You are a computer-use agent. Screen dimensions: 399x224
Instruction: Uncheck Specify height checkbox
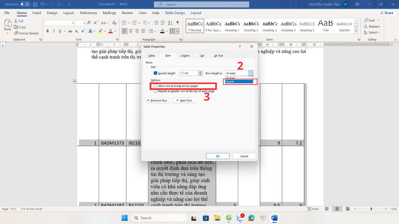(155, 73)
